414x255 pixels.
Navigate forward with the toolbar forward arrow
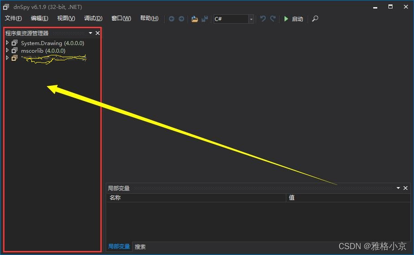pyautogui.click(x=181, y=19)
